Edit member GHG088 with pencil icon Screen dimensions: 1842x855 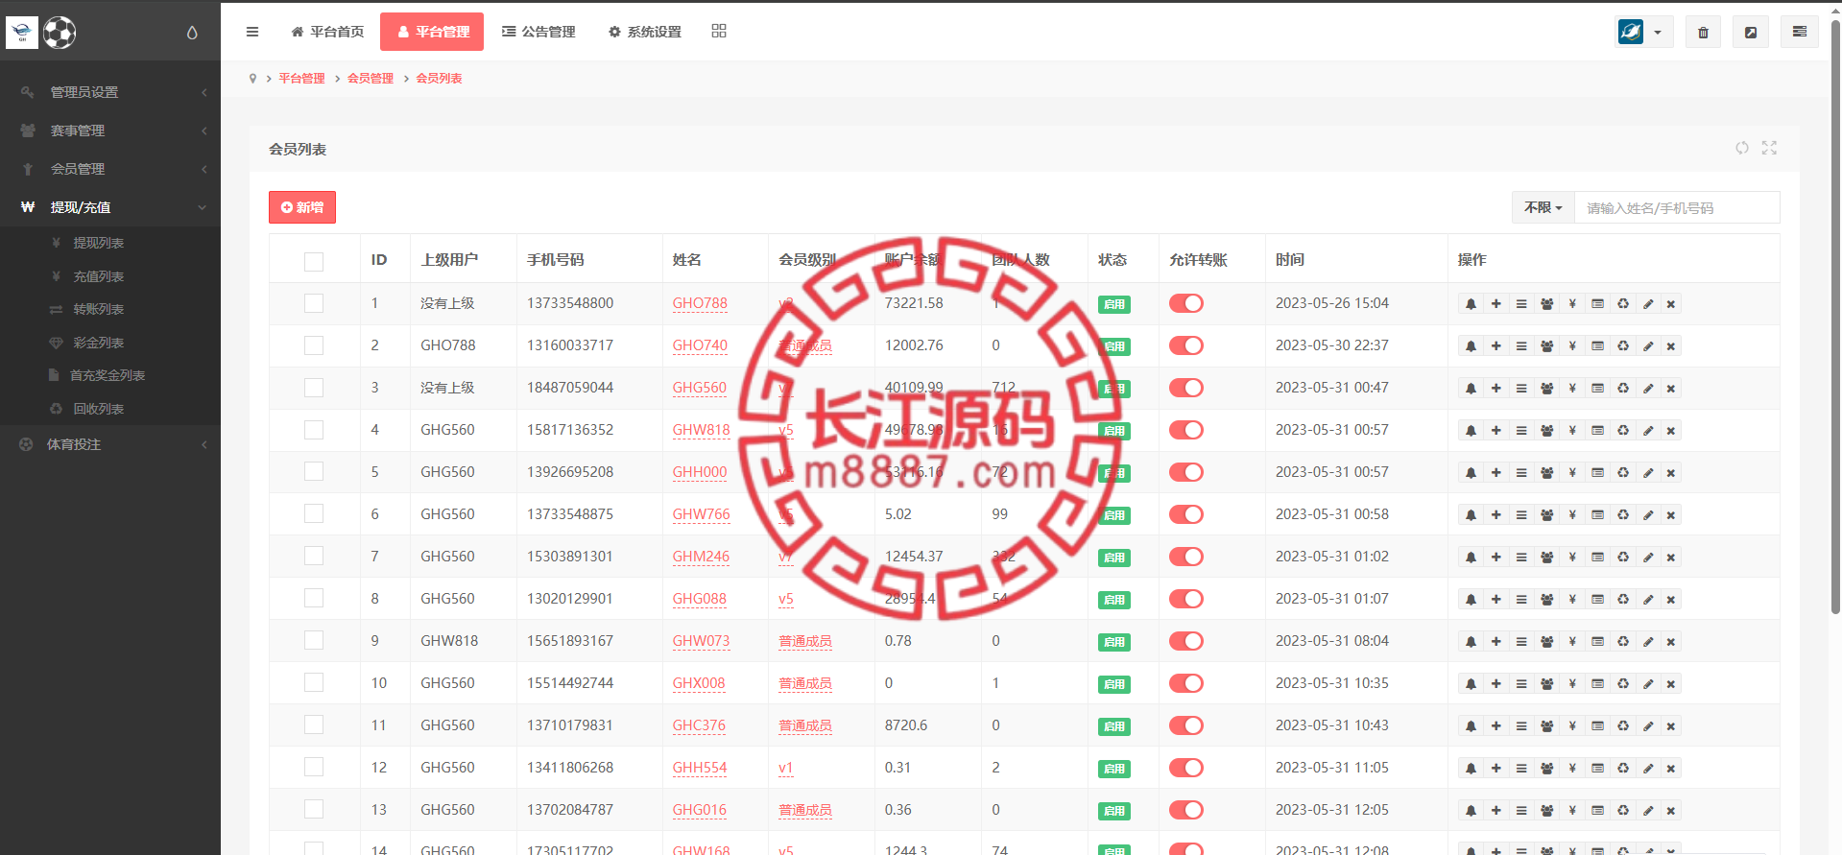pyautogui.click(x=1648, y=600)
